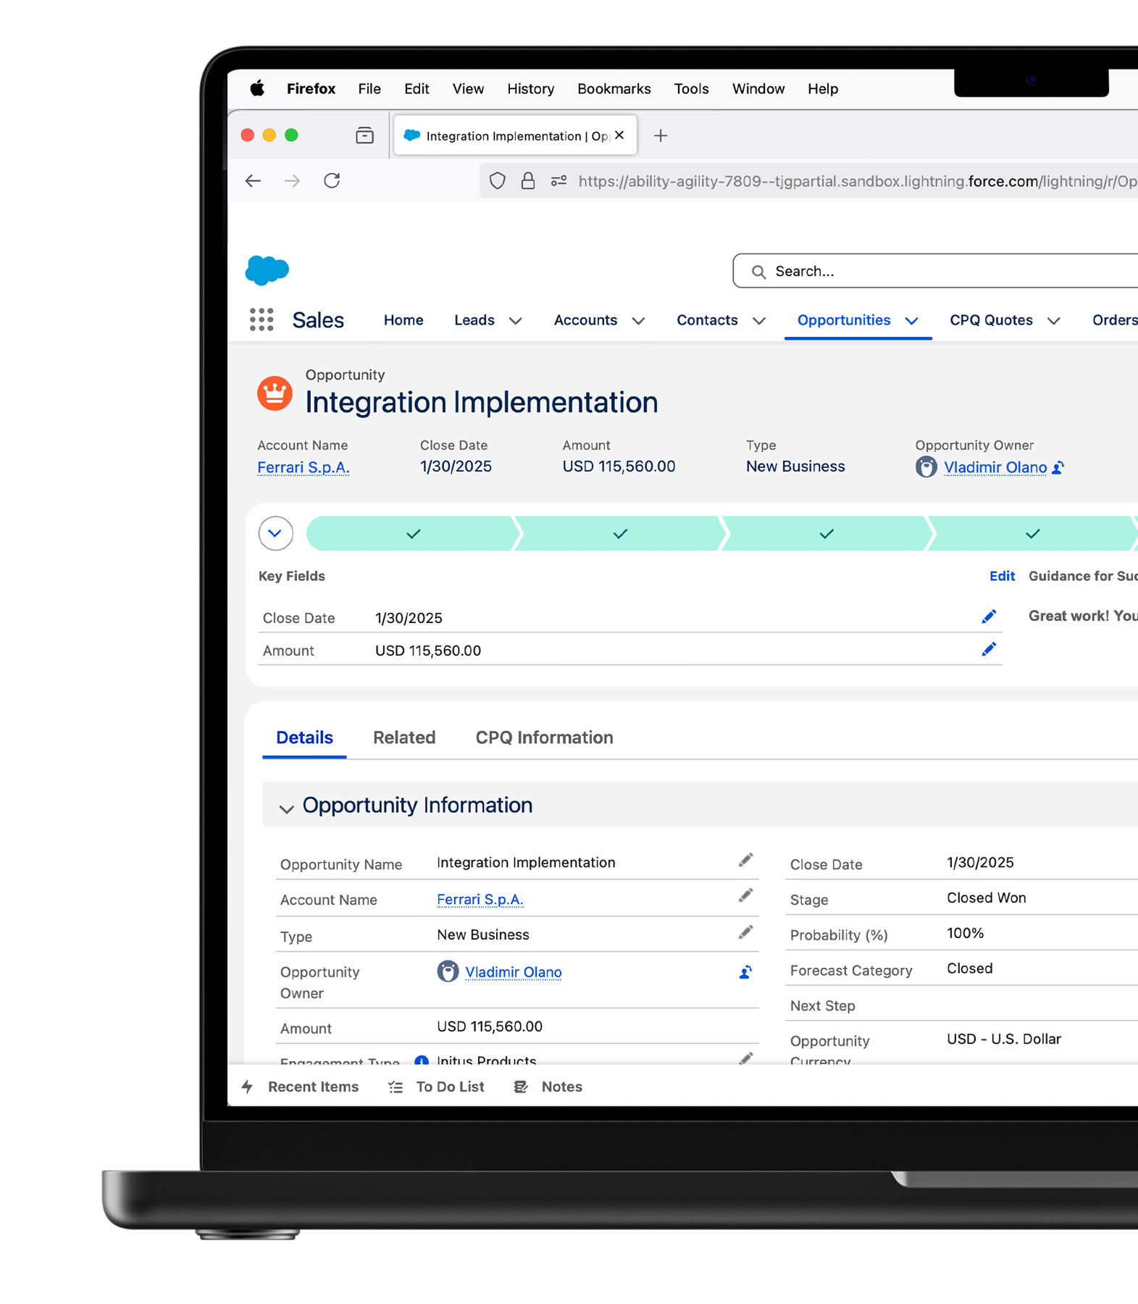This screenshot has width=1138, height=1304.
Task: Collapse the sales path key fields toggle
Action: point(275,534)
